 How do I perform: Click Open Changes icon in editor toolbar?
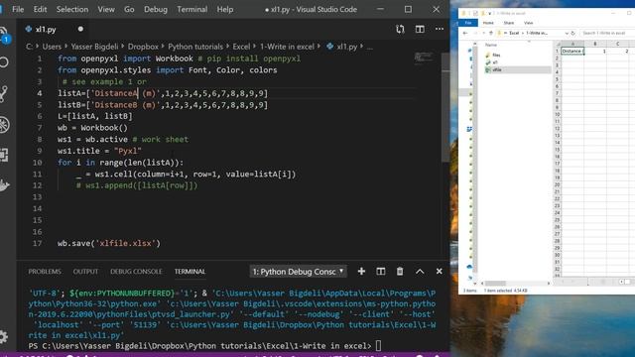coord(400,29)
